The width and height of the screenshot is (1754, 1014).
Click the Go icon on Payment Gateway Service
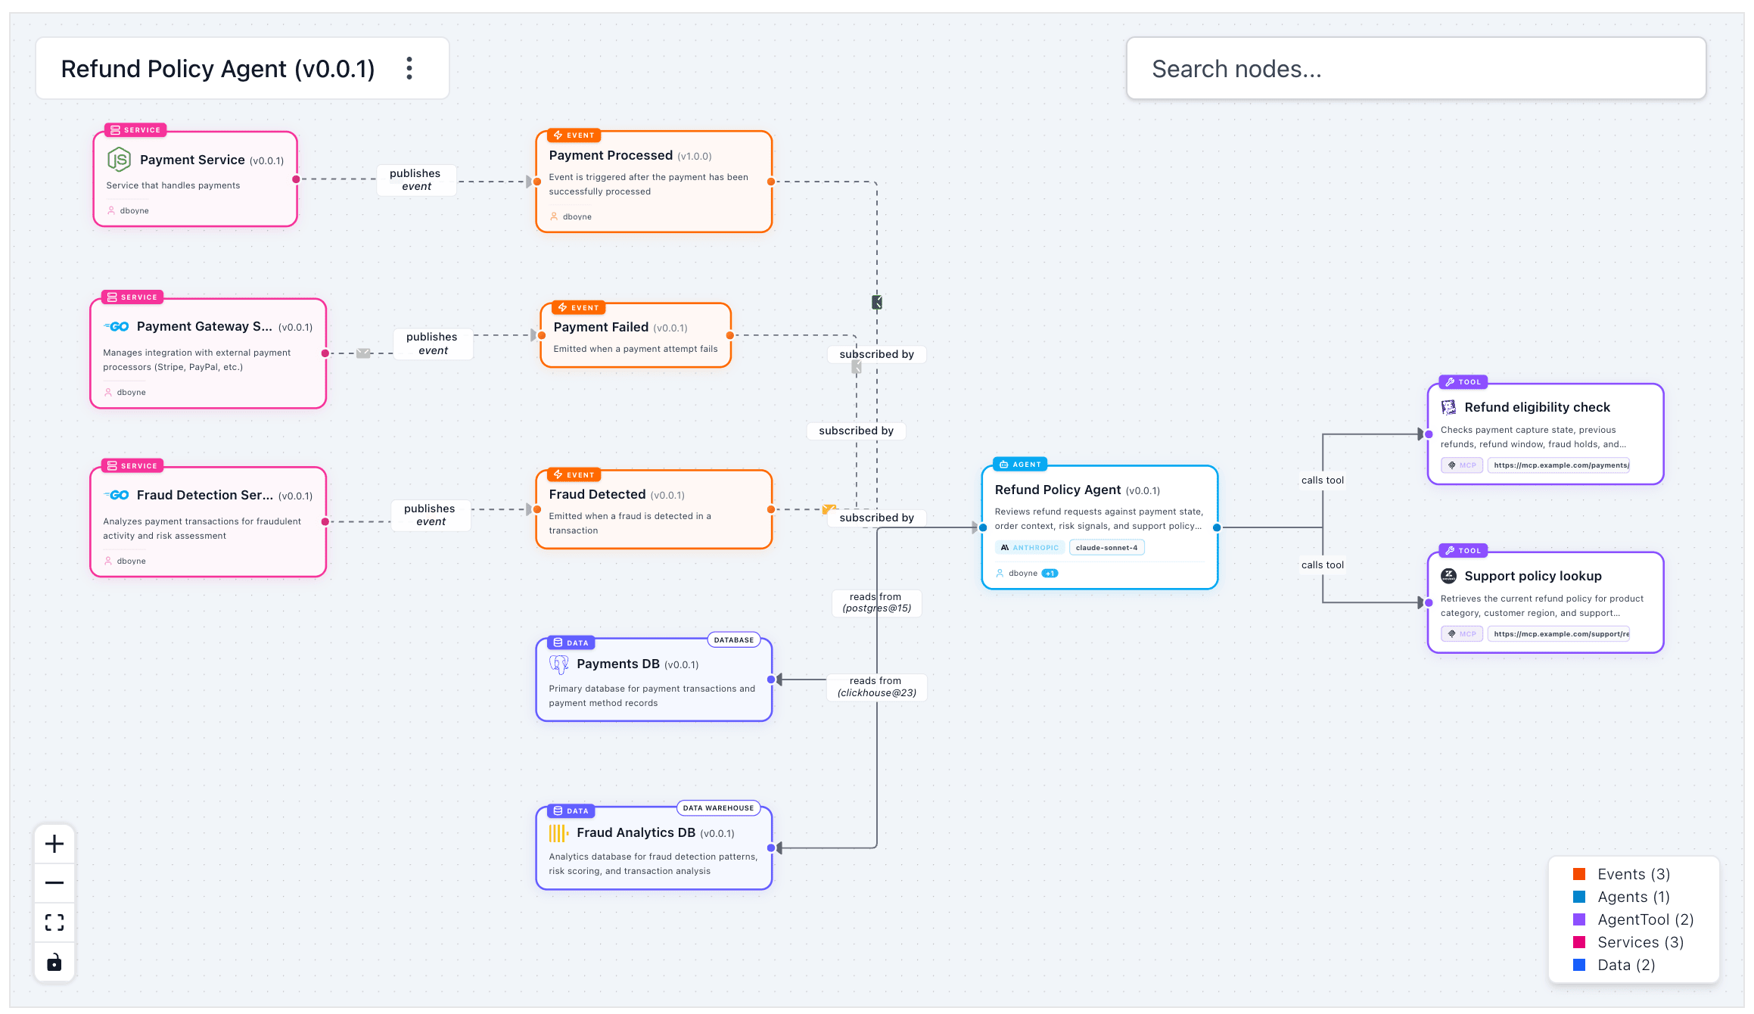117,327
